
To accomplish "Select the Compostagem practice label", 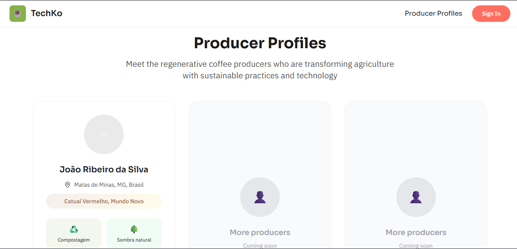I will coord(74,240).
